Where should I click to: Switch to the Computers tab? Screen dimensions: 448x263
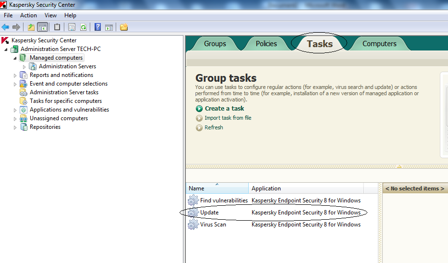(379, 44)
